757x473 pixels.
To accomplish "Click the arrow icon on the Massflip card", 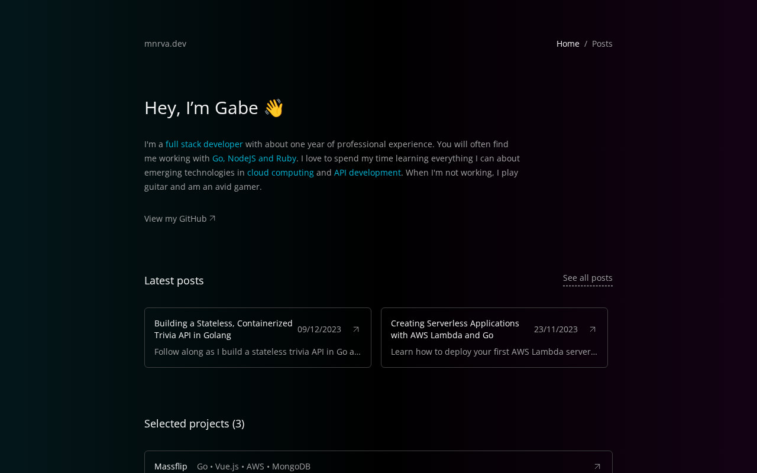I will 597,466.
